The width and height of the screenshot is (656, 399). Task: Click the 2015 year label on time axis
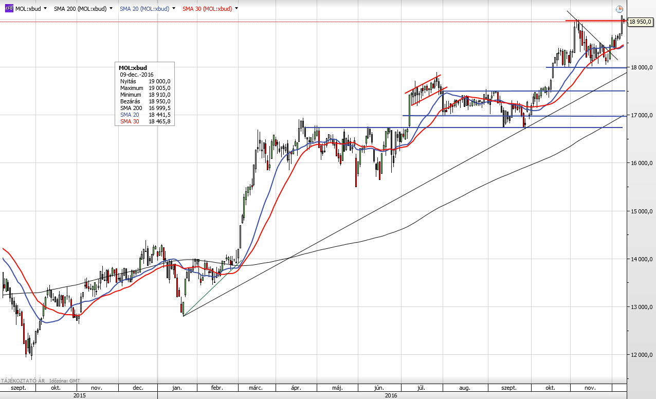click(79, 395)
